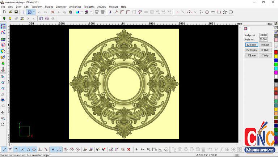Image resolution: width=278 pixels, height=157 pixels.
Task: Pick the red color swatch in palette
Action: tap(276, 52)
